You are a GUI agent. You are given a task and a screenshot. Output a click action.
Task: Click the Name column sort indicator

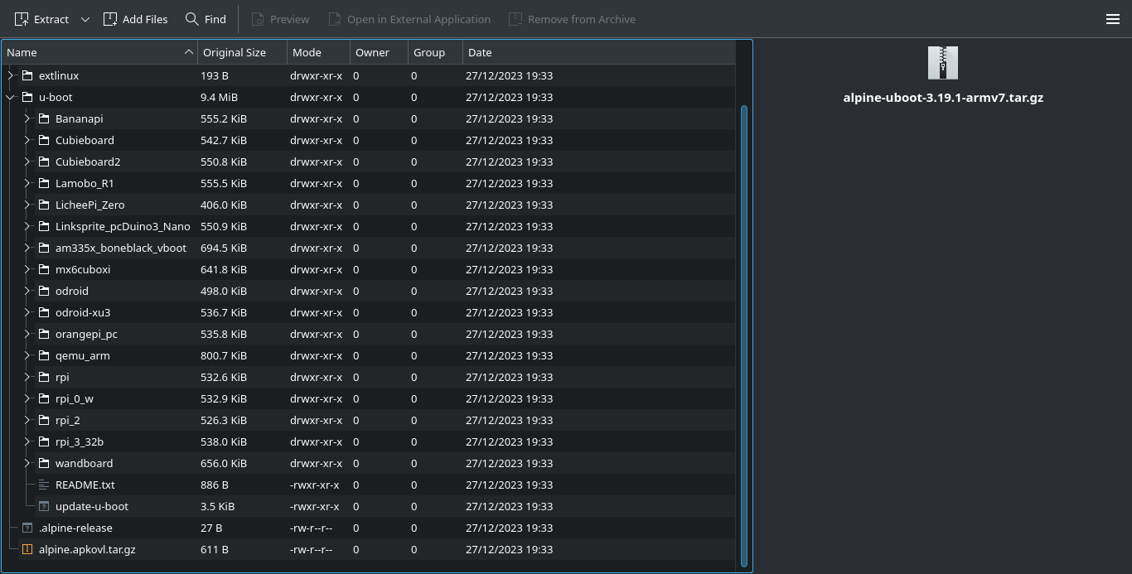coord(189,52)
